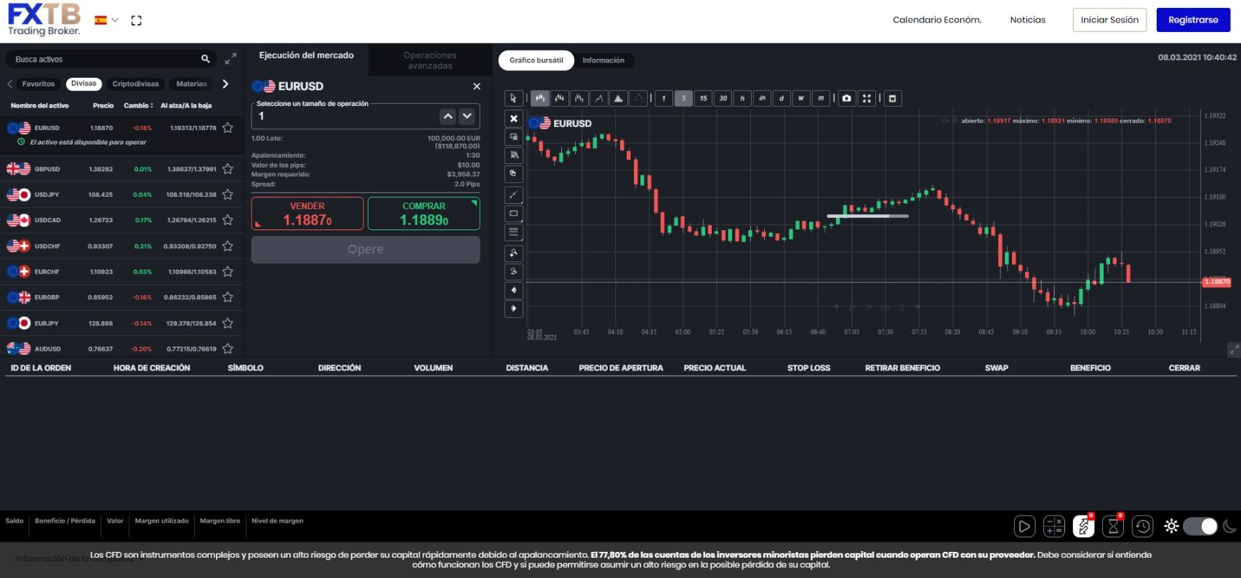This screenshot has height=578, width=1241.
Task: Open the video tutorial play icon
Action: [1024, 526]
